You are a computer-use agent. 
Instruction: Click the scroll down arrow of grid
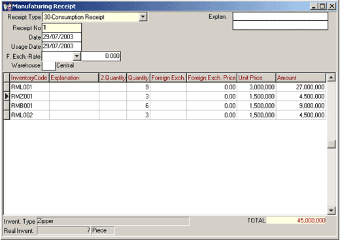click(x=331, y=210)
